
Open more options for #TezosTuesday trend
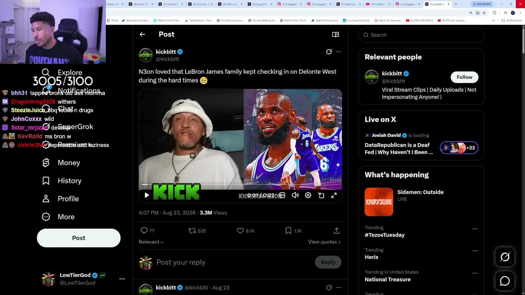tap(475, 229)
